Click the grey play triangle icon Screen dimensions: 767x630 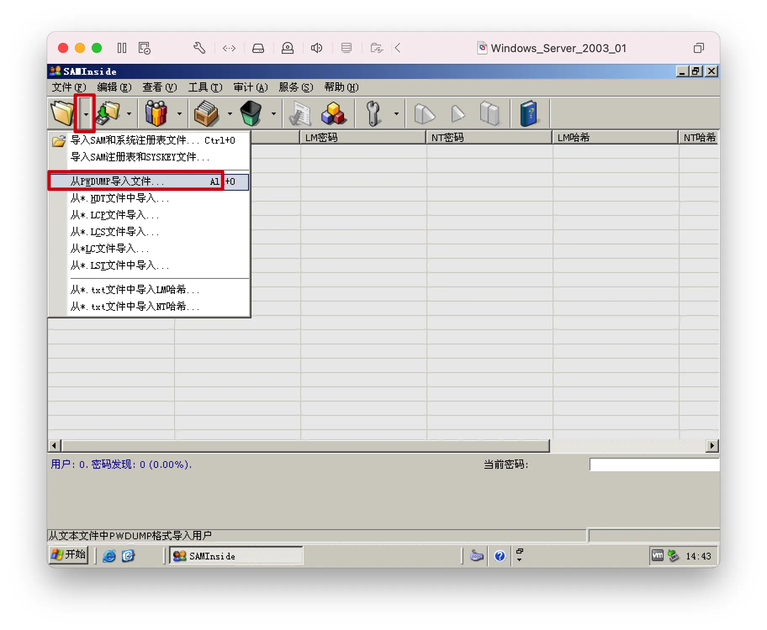tap(458, 113)
